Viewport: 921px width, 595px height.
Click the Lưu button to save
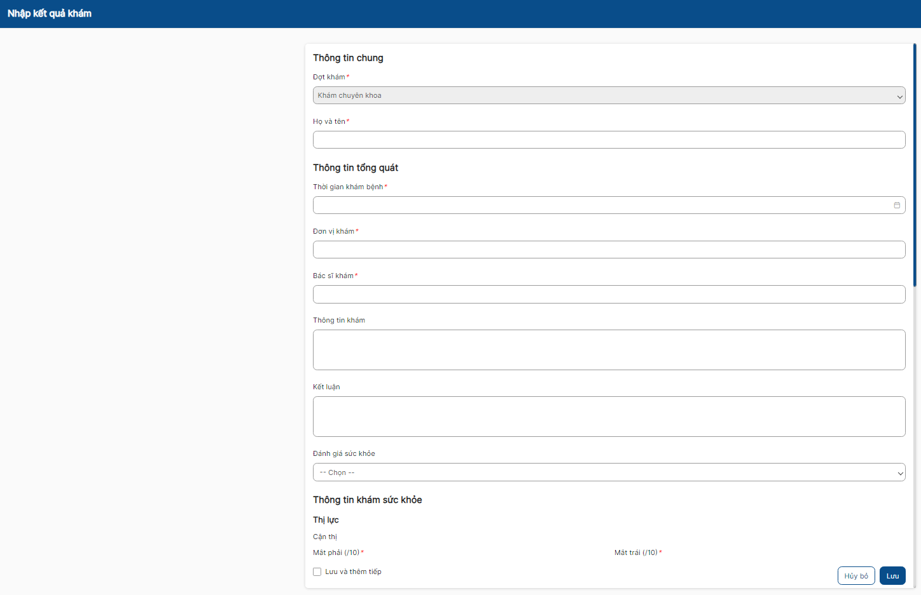[x=892, y=576]
